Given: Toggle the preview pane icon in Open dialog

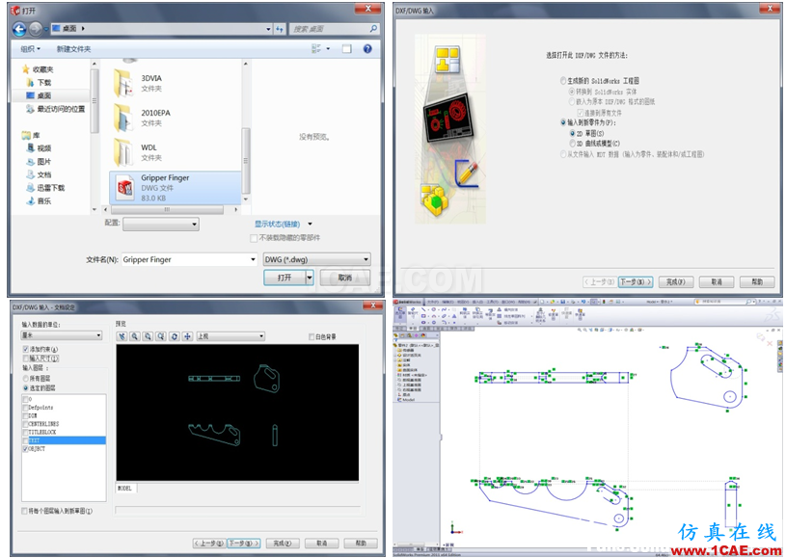Looking at the screenshot, I should 347,48.
